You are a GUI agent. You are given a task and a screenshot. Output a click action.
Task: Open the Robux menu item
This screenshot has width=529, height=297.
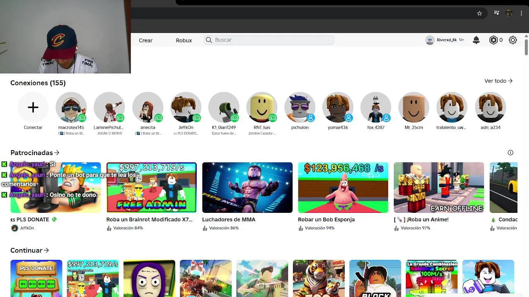point(183,40)
